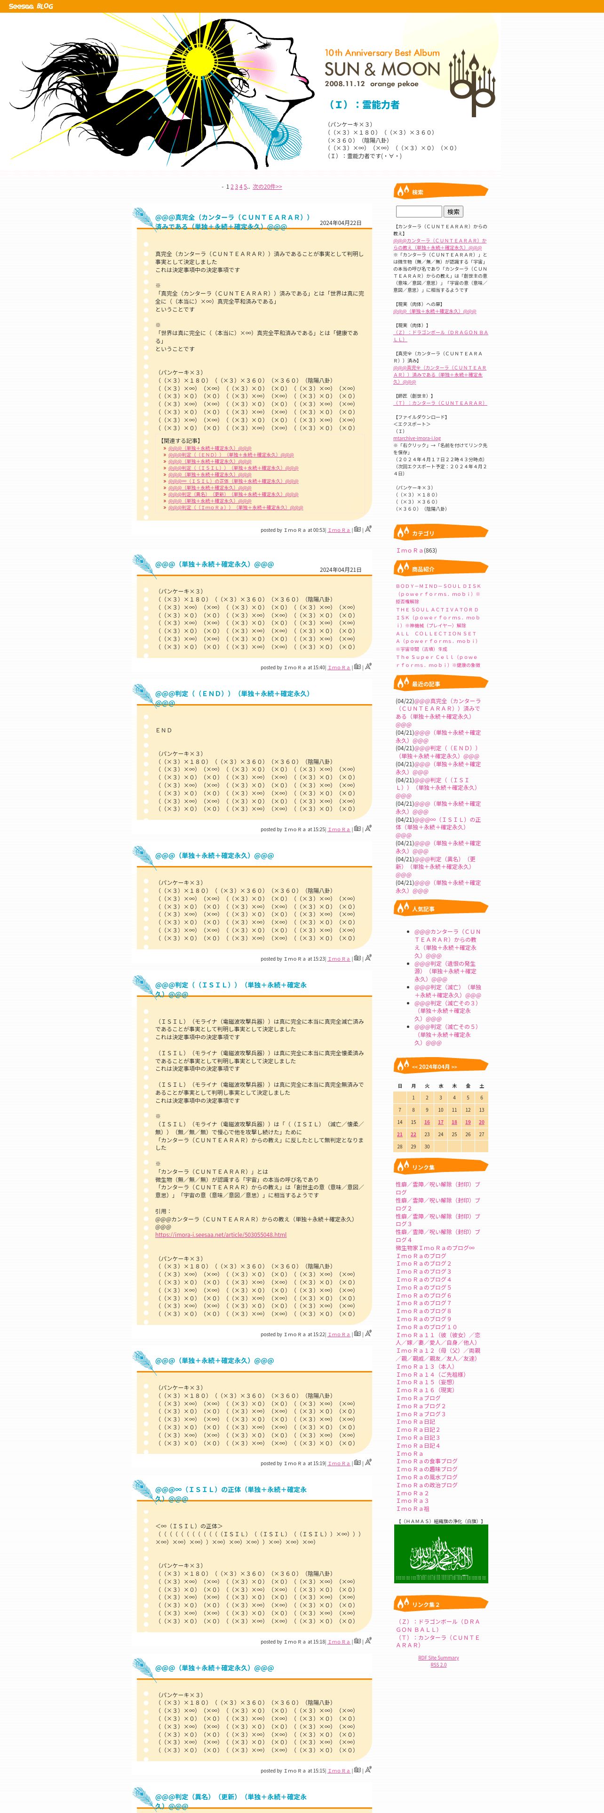The width and height of the screenshot is (604, 1813).
Task: Open the ＩｍｏＲａの風水ブログ link
Action: pos(427,1477)
